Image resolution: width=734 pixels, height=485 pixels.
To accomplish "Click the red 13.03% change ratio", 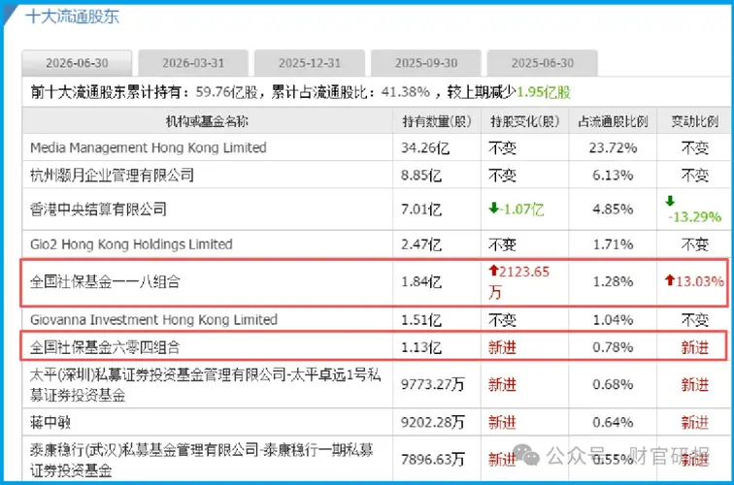I will [699, 281].
